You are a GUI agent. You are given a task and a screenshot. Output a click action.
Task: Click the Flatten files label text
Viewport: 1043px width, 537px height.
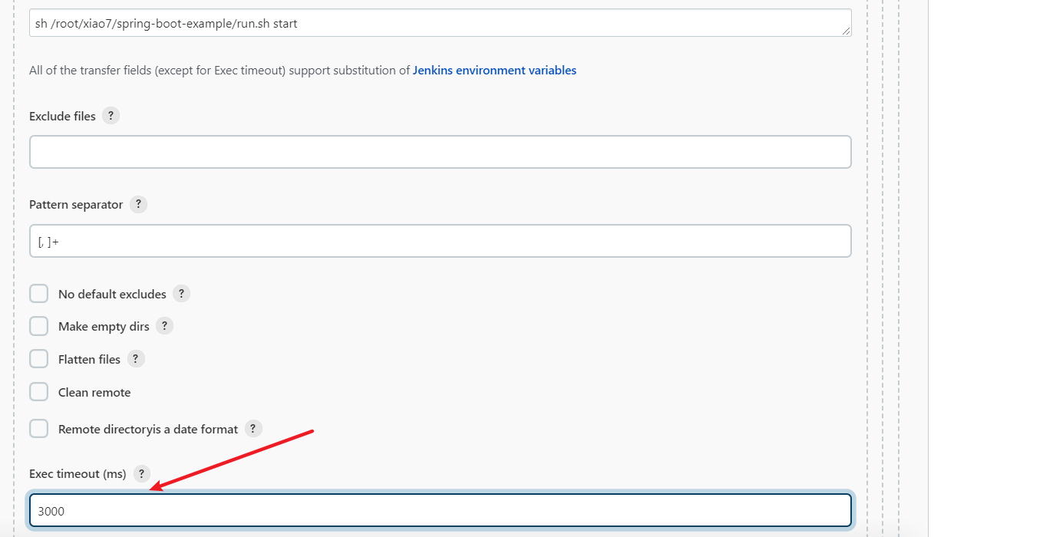click(89, 360)
